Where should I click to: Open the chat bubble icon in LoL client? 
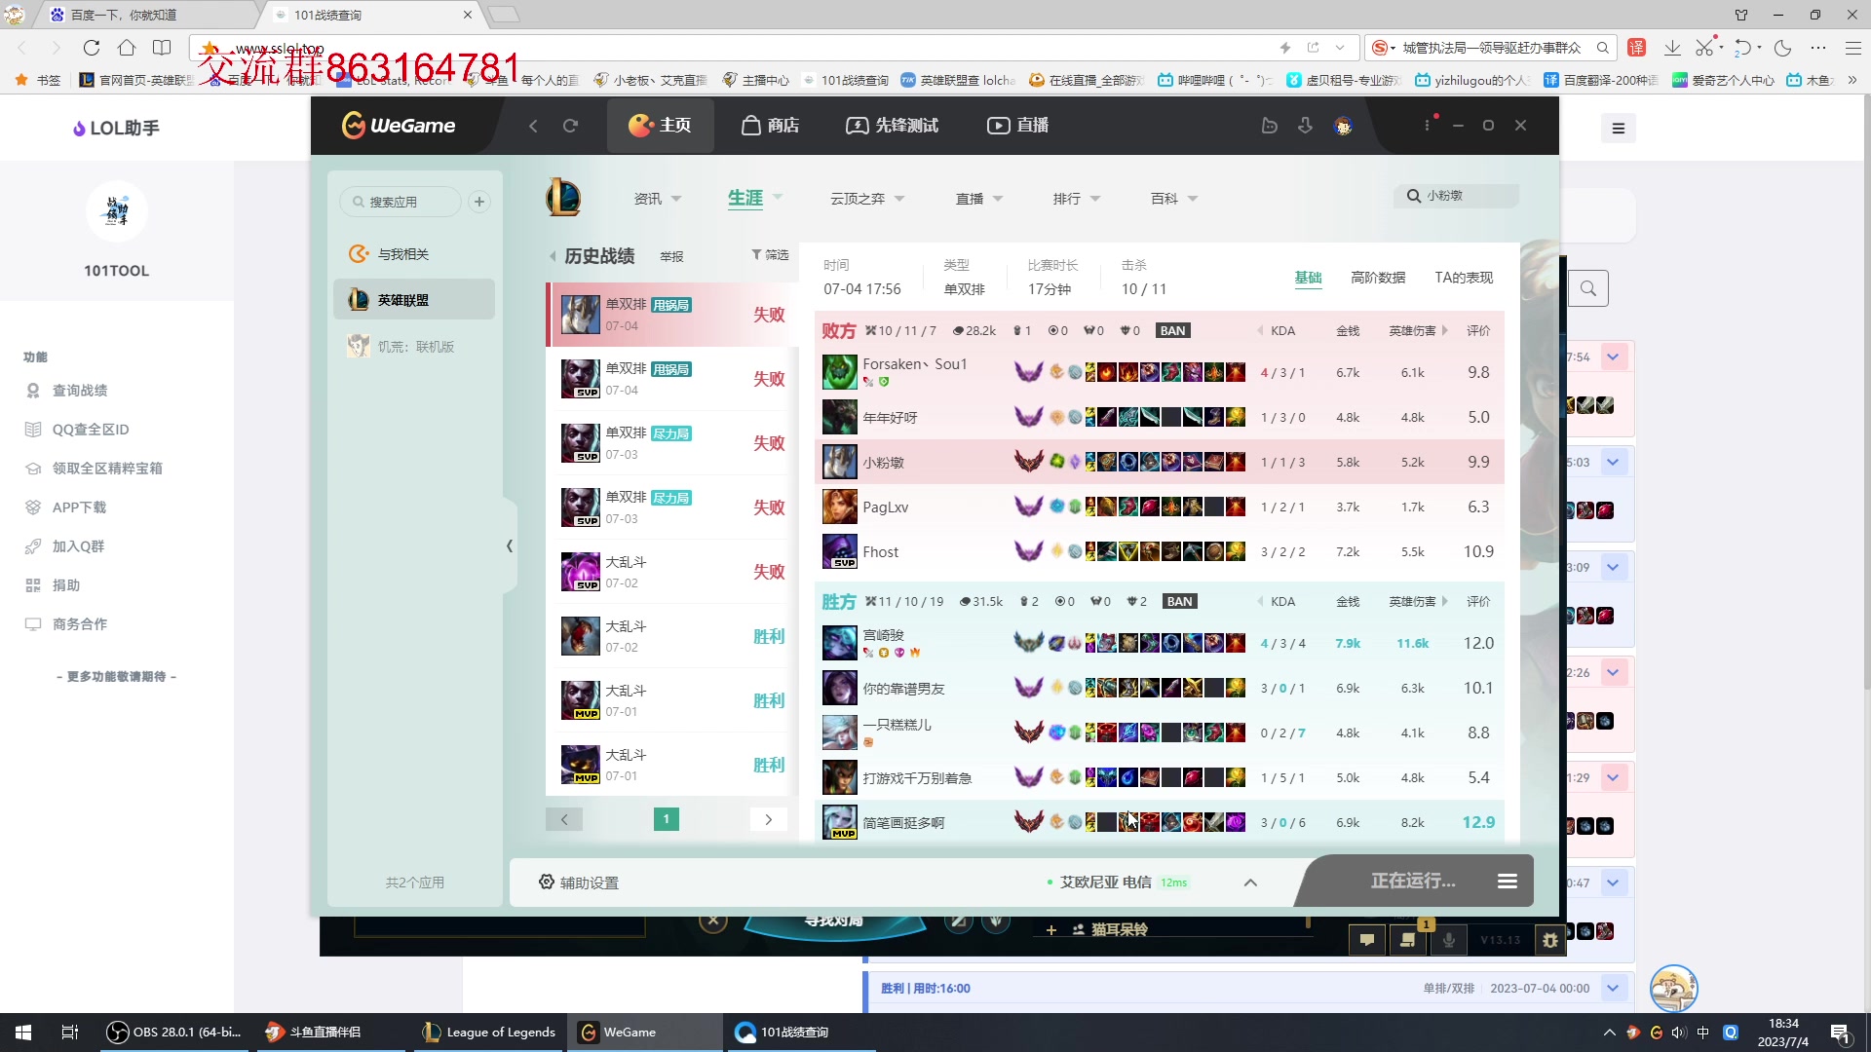[x=1366, y=939]
